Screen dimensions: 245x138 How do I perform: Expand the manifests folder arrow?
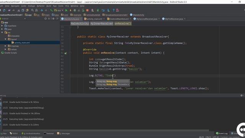2,26
